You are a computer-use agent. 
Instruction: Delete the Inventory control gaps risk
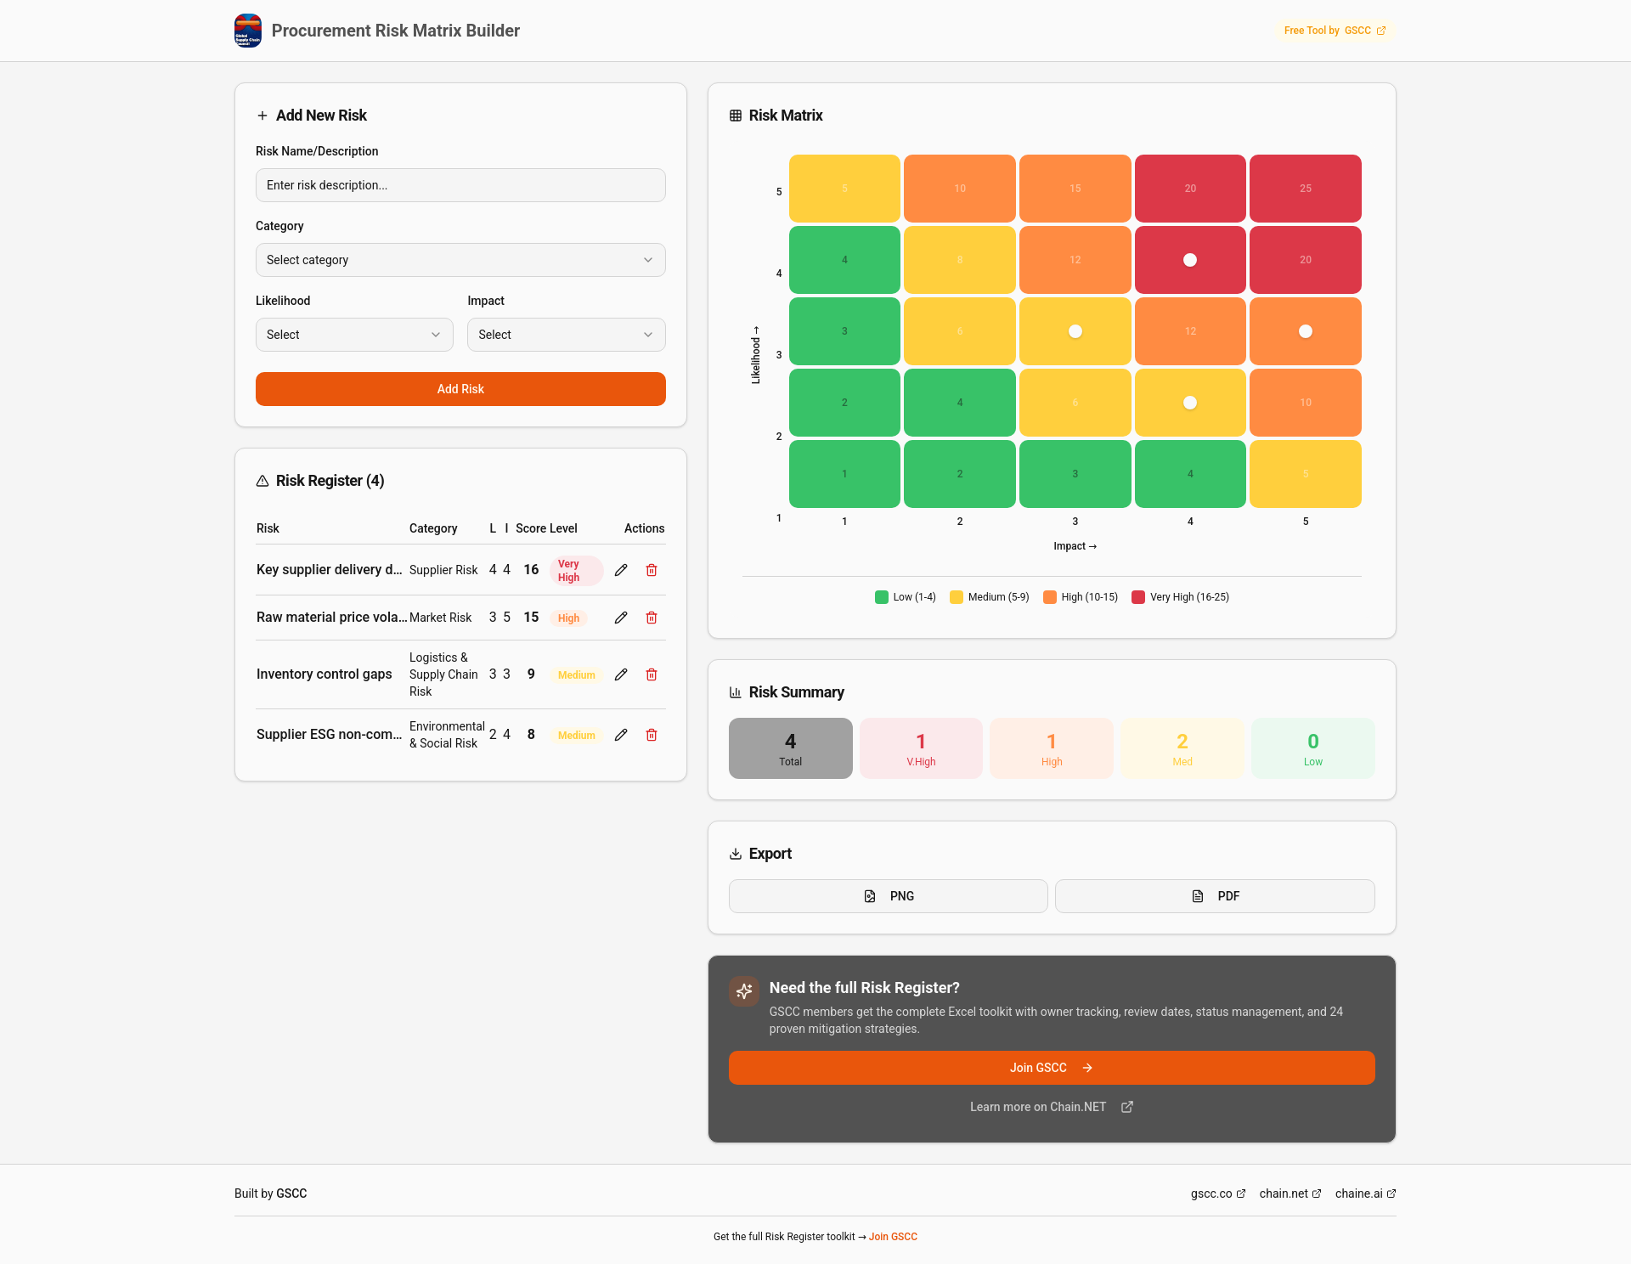(652, 674)
